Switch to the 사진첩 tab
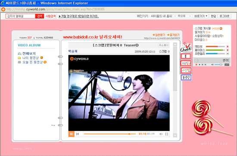This screenshot has height=156, width=237. (186, 70)
